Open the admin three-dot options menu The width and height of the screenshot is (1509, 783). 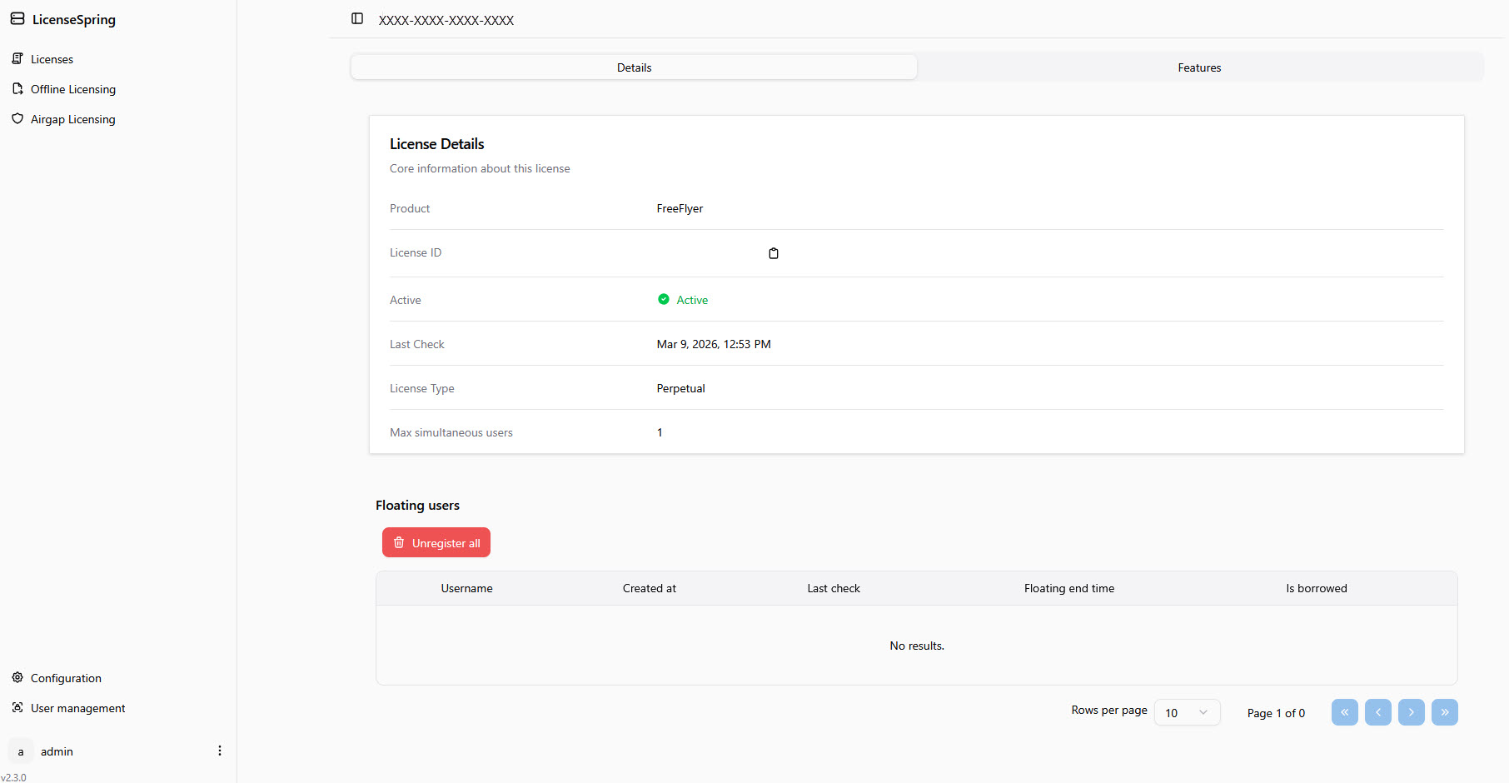pos(220,751)
